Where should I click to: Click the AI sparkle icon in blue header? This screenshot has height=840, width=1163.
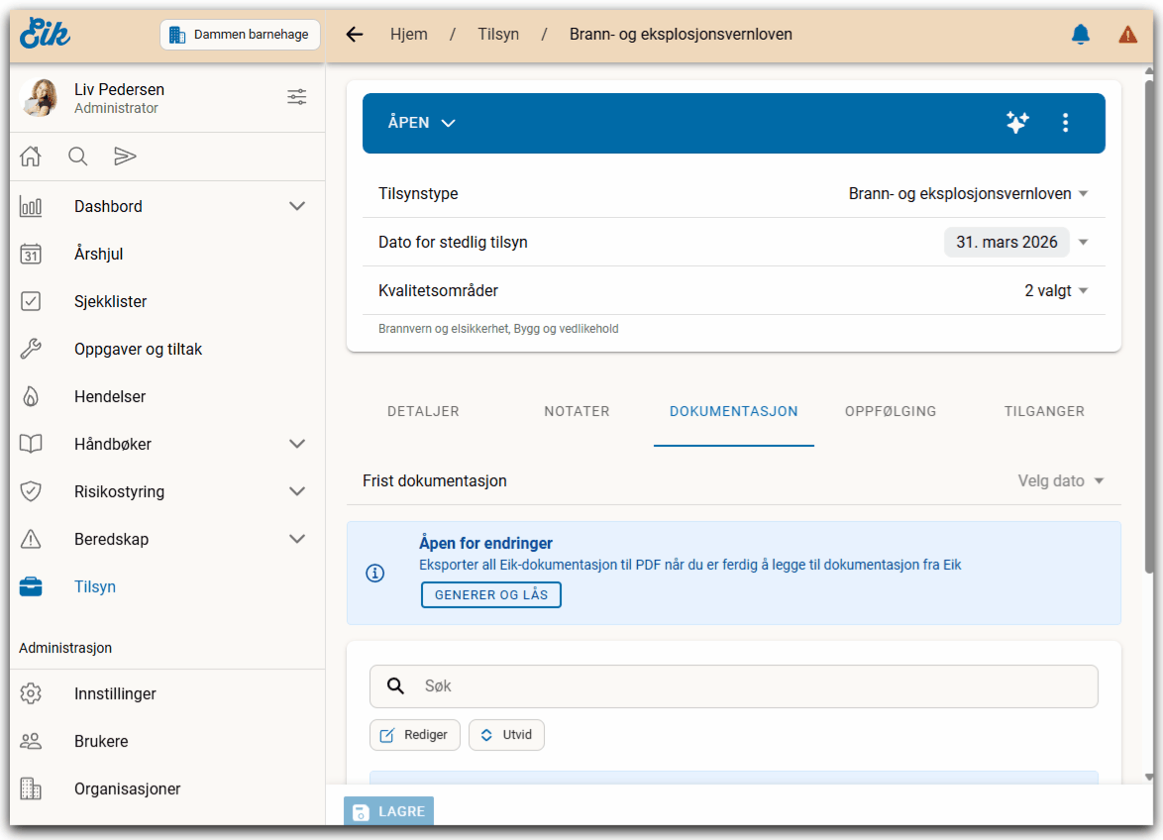[x=1016, y=123]
